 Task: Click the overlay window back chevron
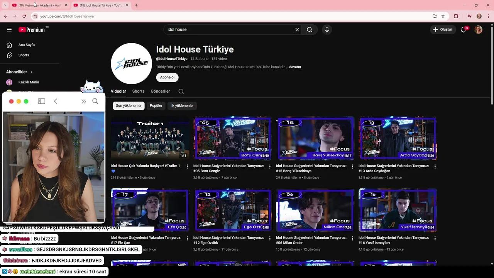click(x=56, y=101)
